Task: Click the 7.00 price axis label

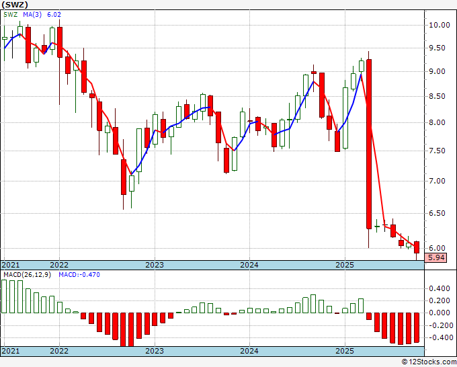Action: pos(438,181)
